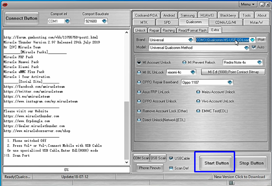Enable the USBCable checkbox

(x=171, y=158)
